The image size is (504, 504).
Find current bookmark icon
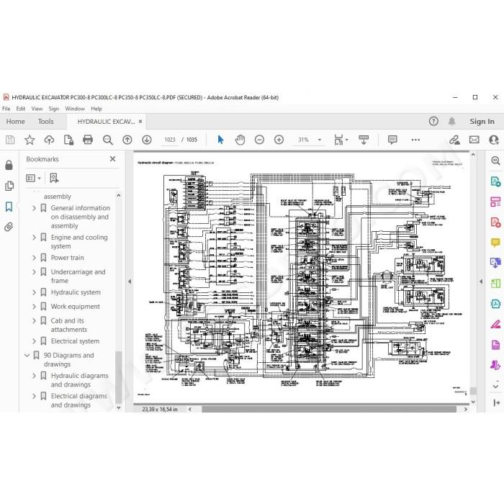coord(54,178)
